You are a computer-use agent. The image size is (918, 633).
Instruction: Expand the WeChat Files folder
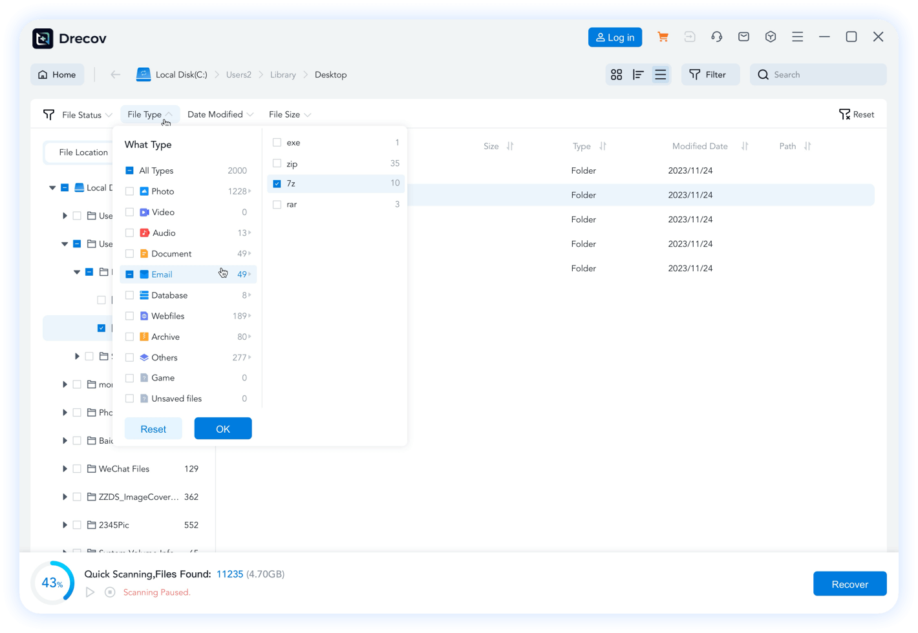click(65, 469)
